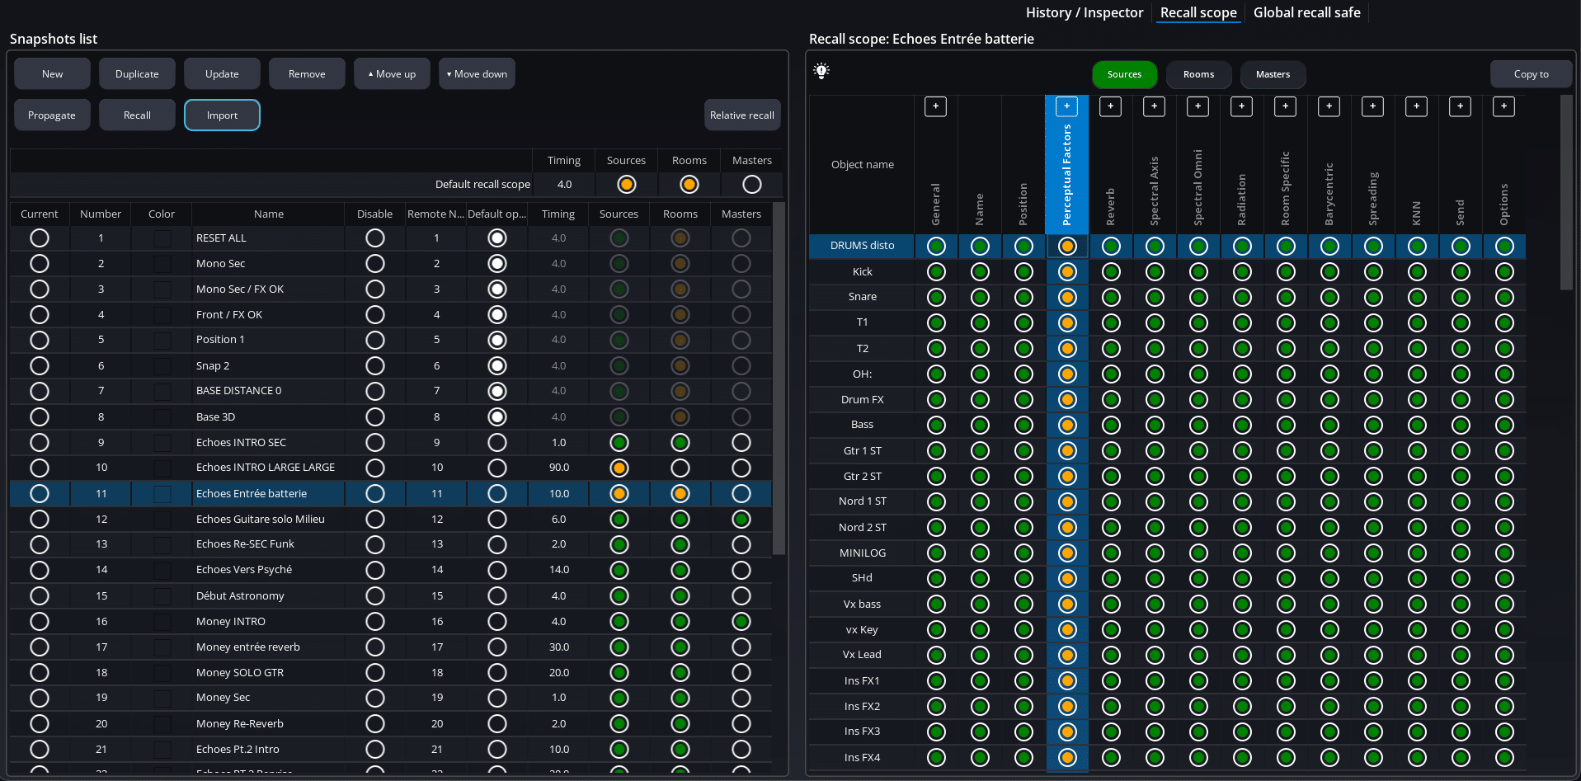Click the plus icon above Reverb column
Screen dimensions: 1581x781
(1110, 106)
